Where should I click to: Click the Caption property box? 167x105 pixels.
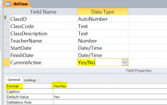pos(110,91)
